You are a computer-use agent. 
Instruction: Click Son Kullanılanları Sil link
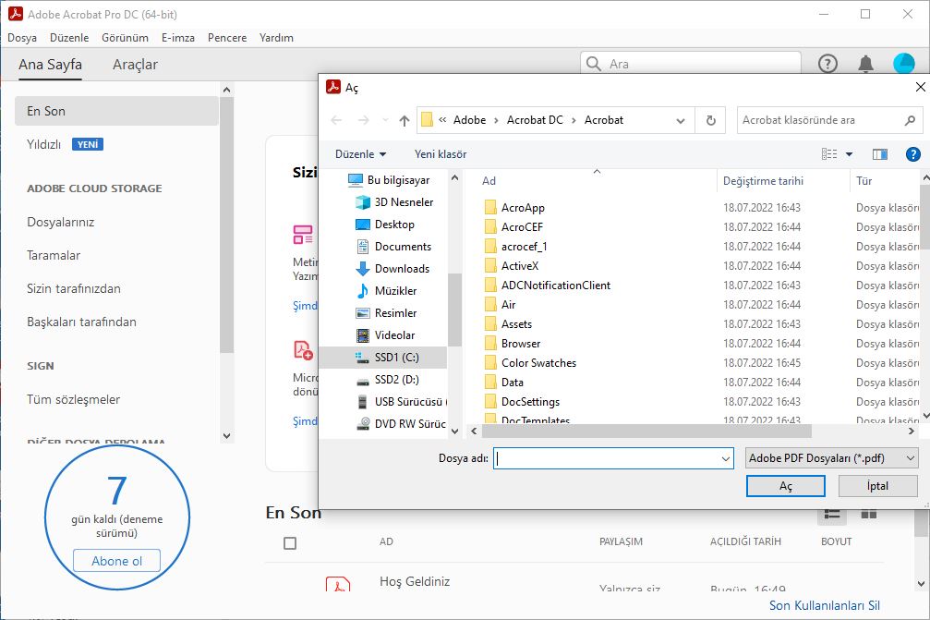click(825, 605)
